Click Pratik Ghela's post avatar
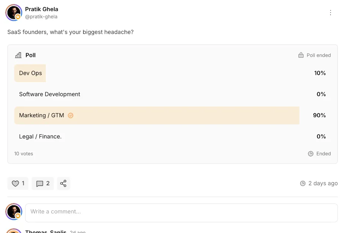The image size is (346, 233). 14,13
